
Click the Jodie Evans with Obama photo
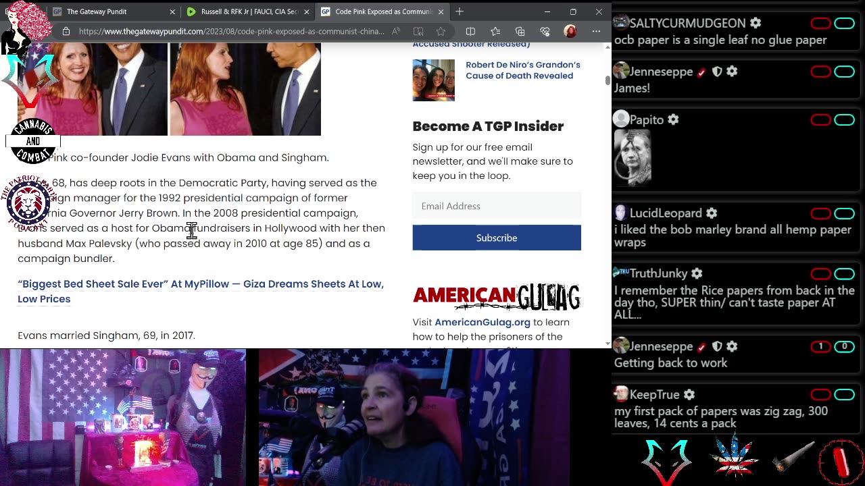tap(169, 89)
